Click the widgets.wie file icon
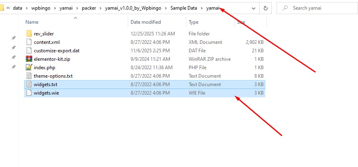Image resolution: width=358 pixels, height=167 pixels. [29, 93]
